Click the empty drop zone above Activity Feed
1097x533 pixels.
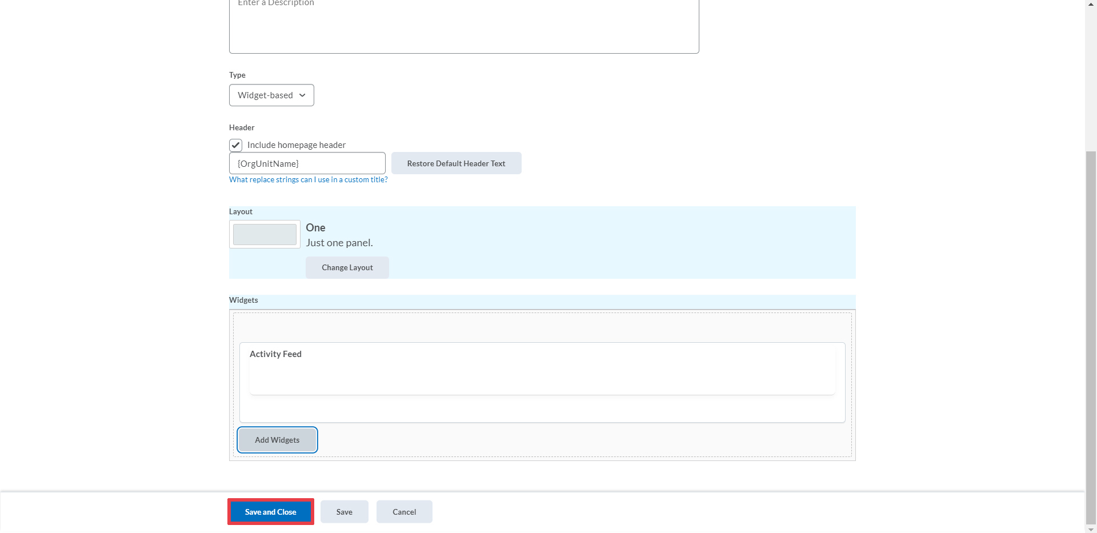coord(542,328)
